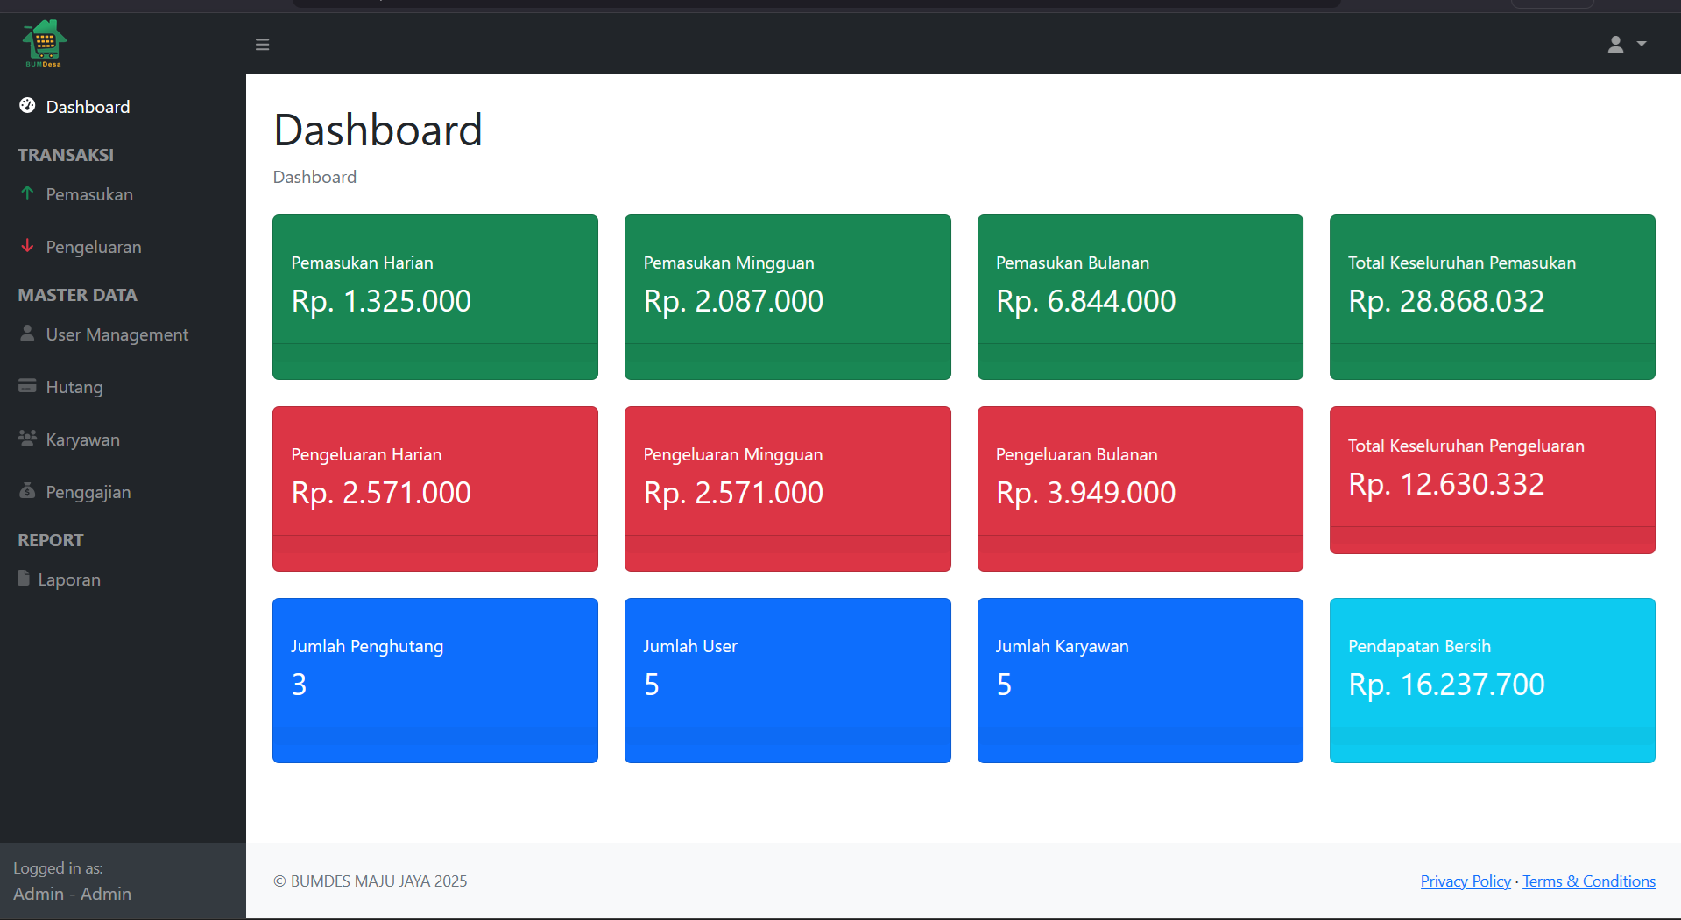Click the BUMDesa logo
This screenshot has height=920, width=1681.
[44, 44]
